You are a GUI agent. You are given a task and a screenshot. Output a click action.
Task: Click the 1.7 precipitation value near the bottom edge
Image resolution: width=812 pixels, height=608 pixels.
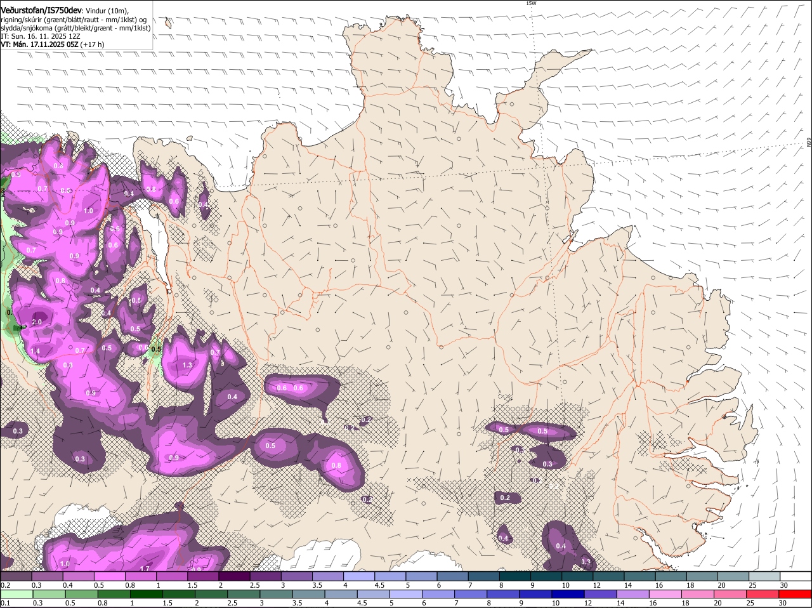[x=145, y=569]
